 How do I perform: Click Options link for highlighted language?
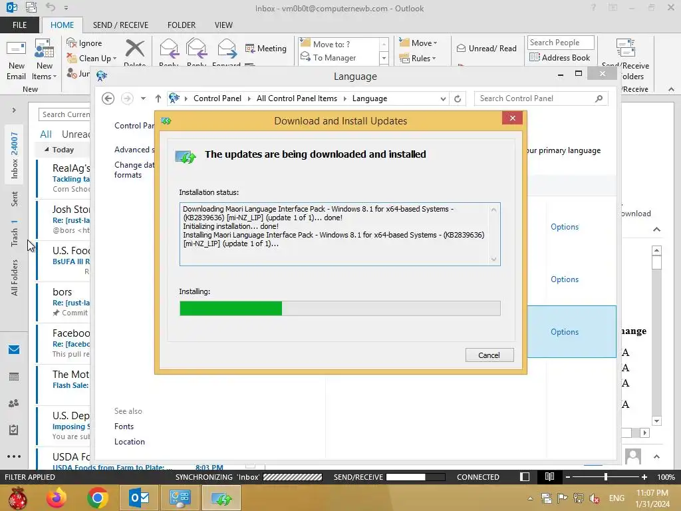565,332
